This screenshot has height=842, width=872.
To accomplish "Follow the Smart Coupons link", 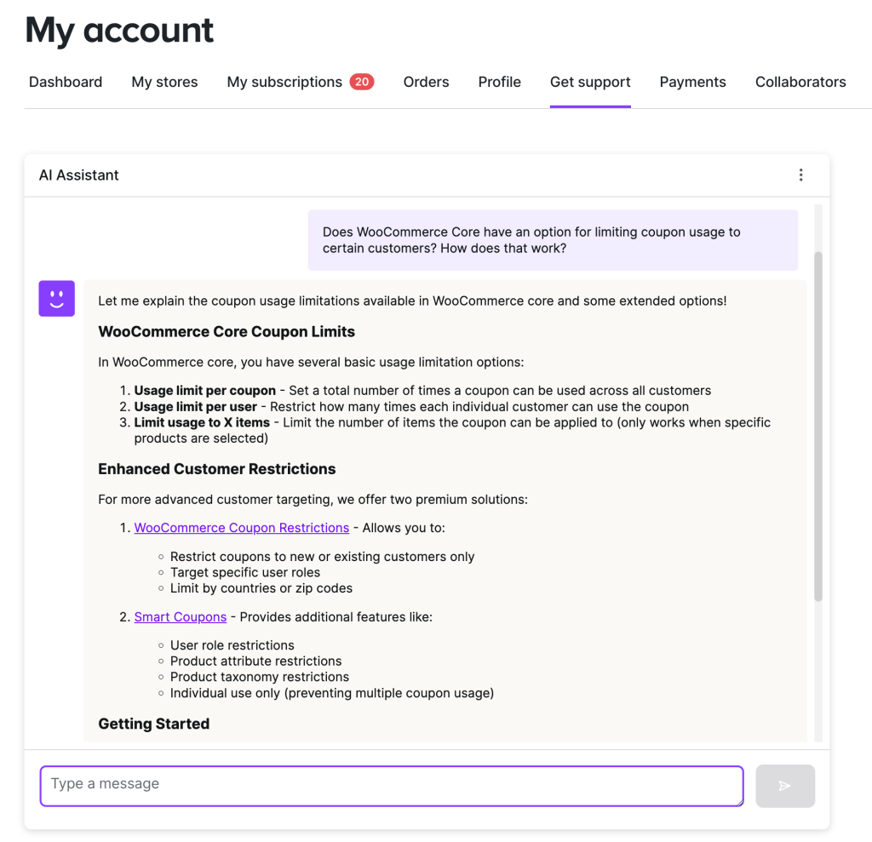I will click(x=181, y=616).
